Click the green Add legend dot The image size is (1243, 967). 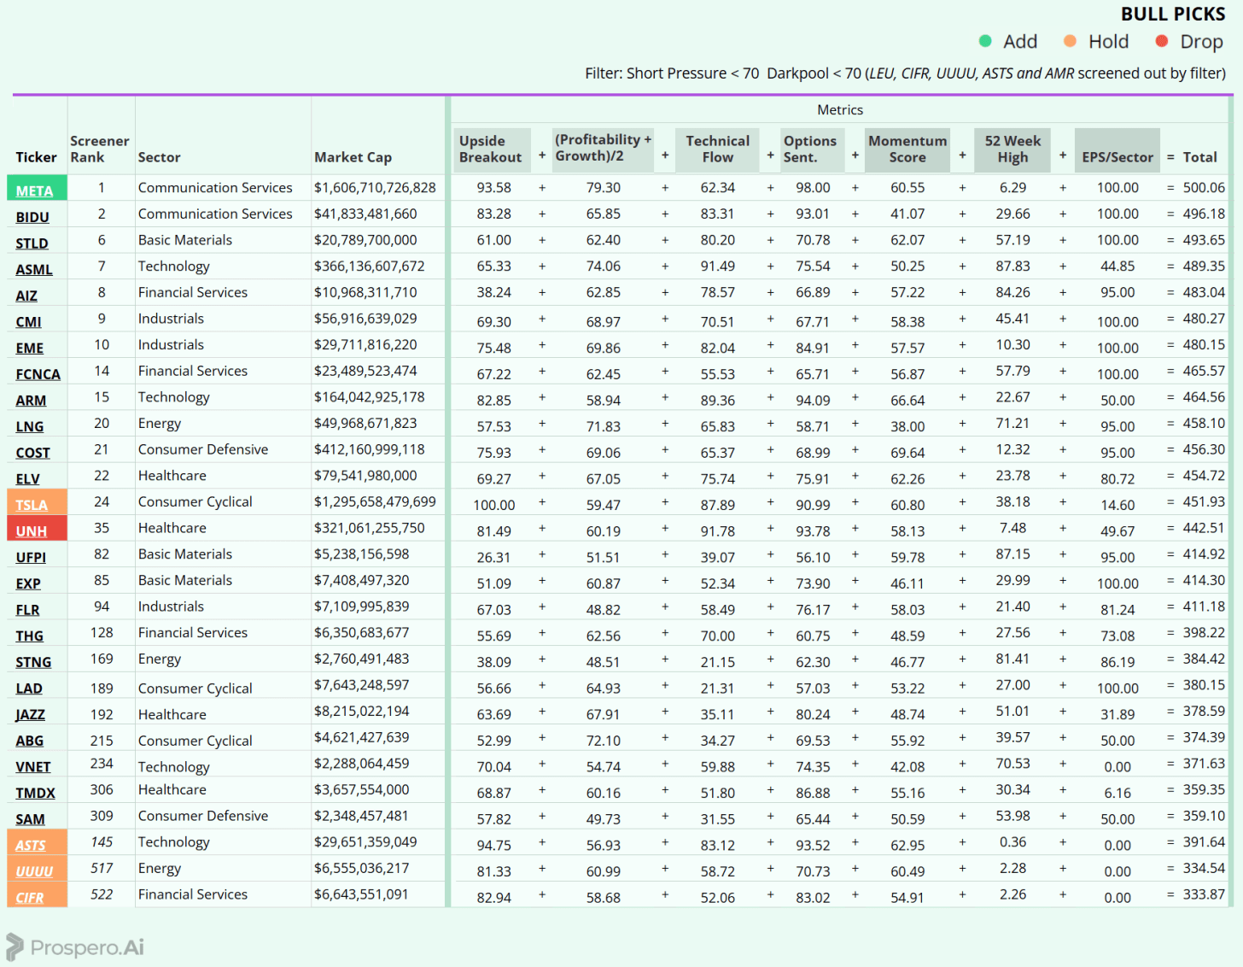coord(985,41)
